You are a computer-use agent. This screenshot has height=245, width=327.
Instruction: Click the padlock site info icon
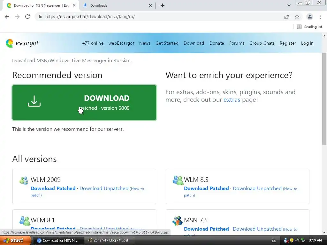point(40,17)
